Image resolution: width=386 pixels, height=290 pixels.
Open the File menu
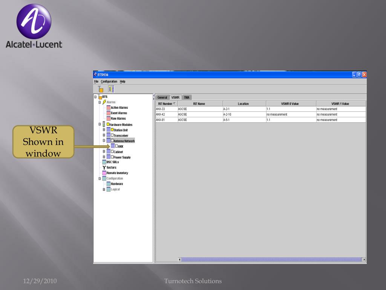coord(96,82)
